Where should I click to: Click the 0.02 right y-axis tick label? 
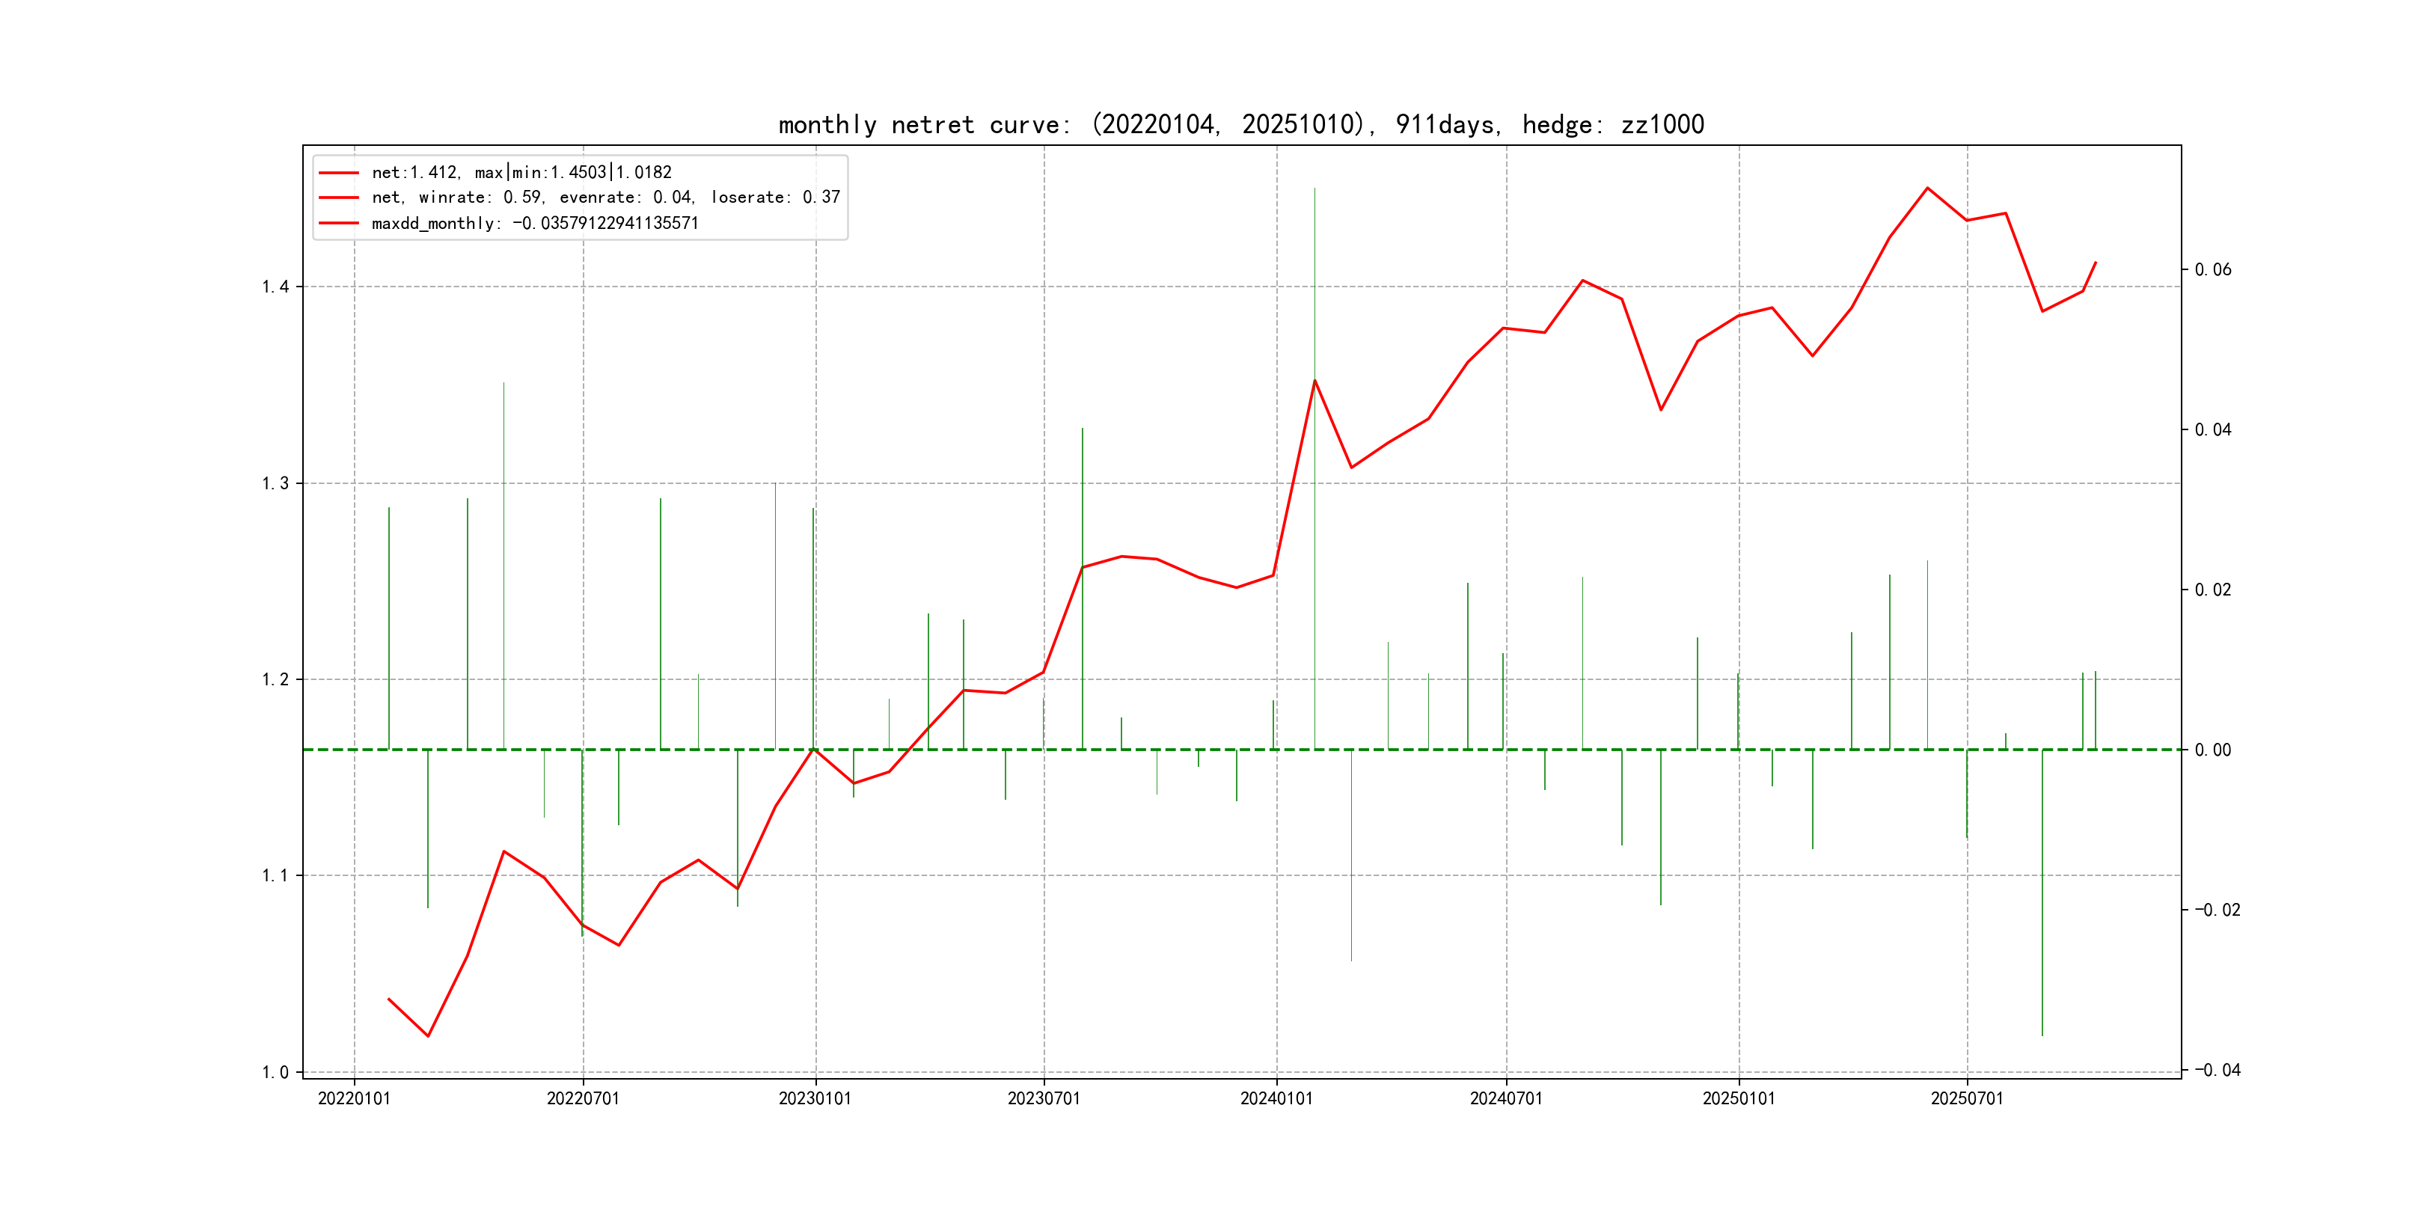point(2212,590)
